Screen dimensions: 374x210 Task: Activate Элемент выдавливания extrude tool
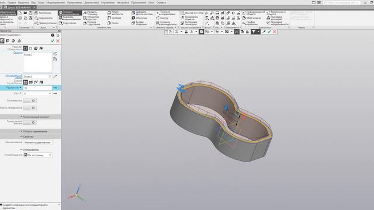(x=70, y=13)
